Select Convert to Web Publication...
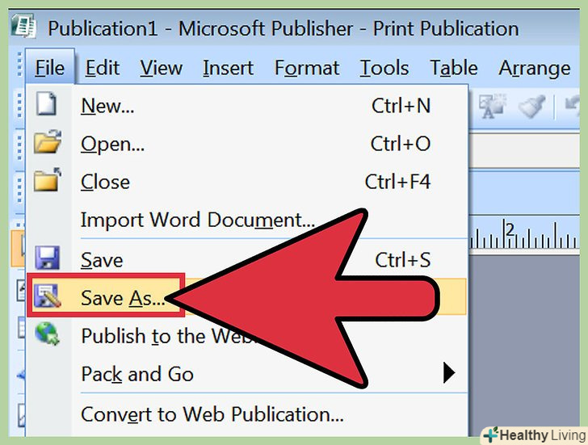Image resolution: width=588 pixels, height=445 pixels. click(x=247, y=414)
